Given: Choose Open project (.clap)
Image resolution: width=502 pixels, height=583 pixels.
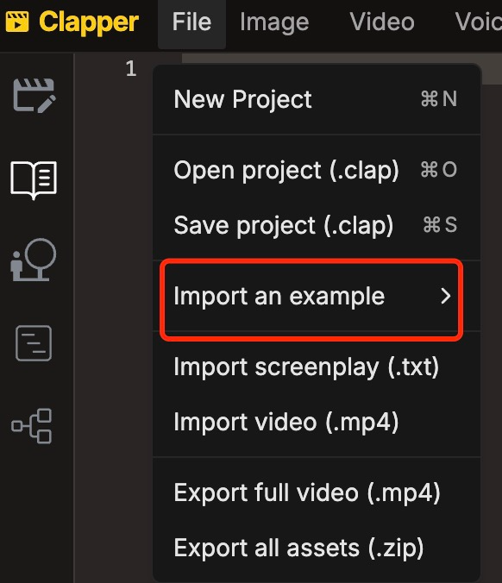Looking at the screenshot, I should point(316,170).
